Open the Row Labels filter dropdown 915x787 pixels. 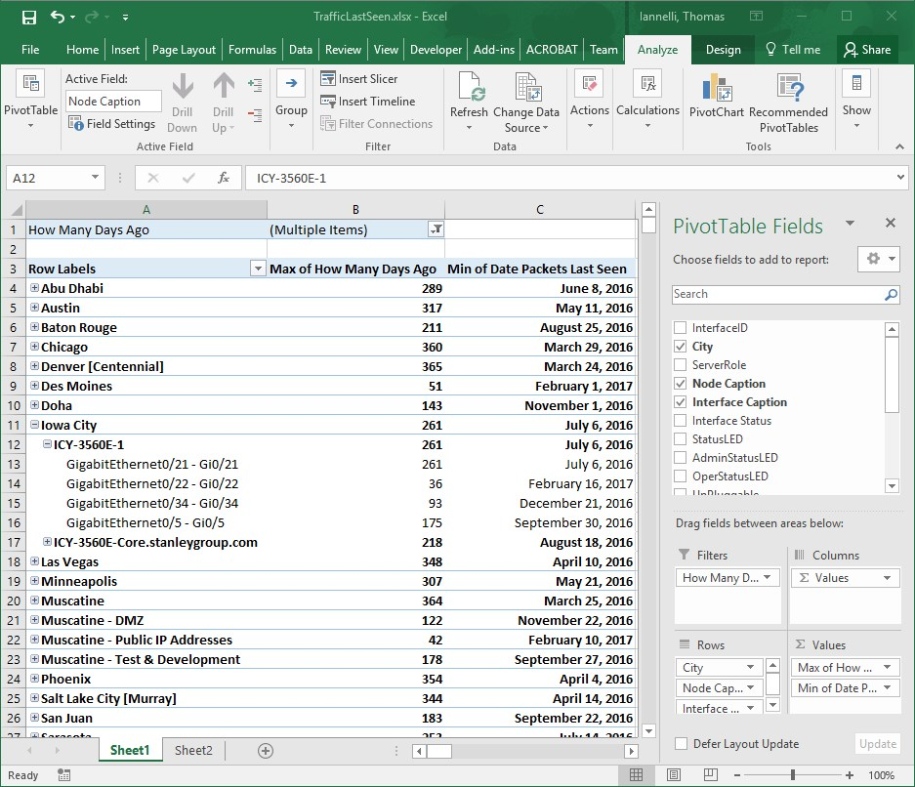[258, 269]
